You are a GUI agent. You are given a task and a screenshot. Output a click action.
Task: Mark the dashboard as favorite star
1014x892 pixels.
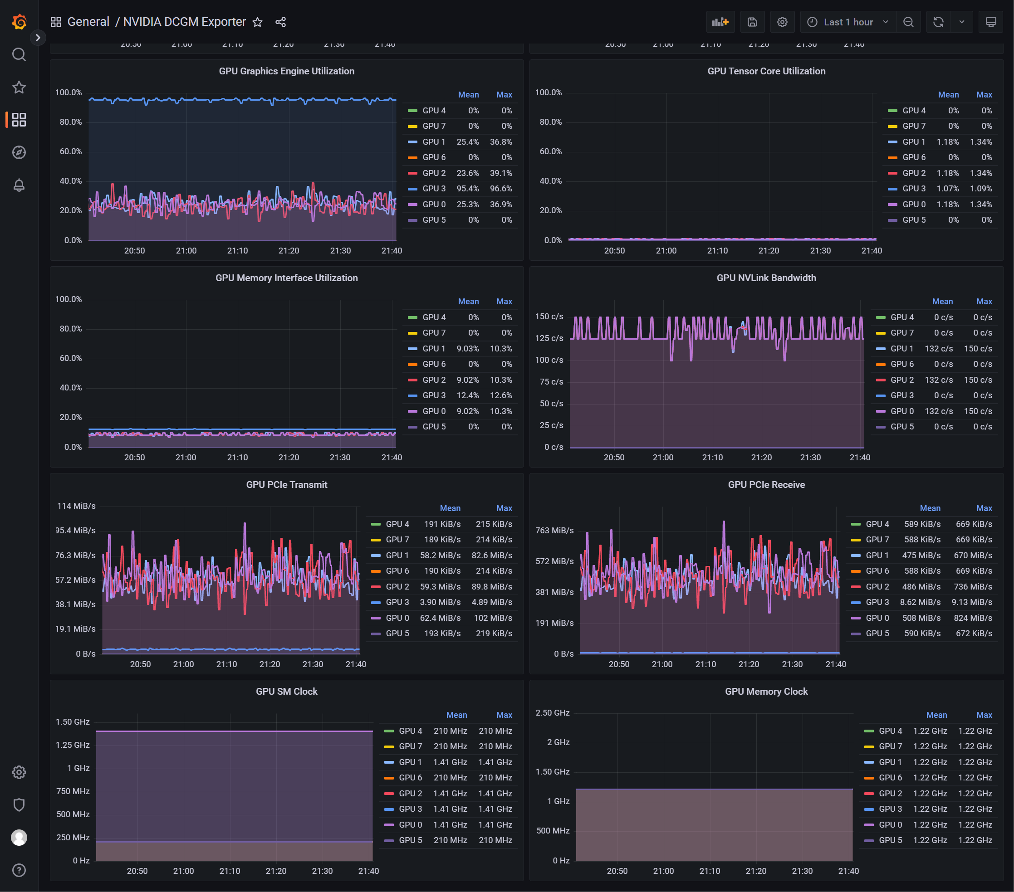257,22
